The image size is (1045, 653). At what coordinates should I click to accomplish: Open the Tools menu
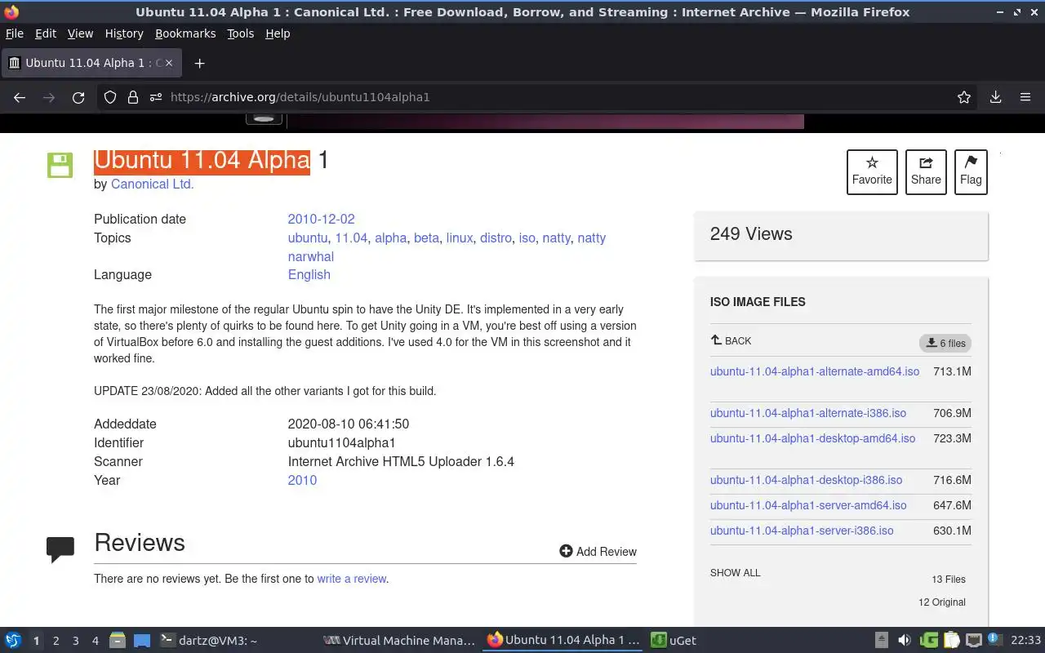(x=240, y=33)
